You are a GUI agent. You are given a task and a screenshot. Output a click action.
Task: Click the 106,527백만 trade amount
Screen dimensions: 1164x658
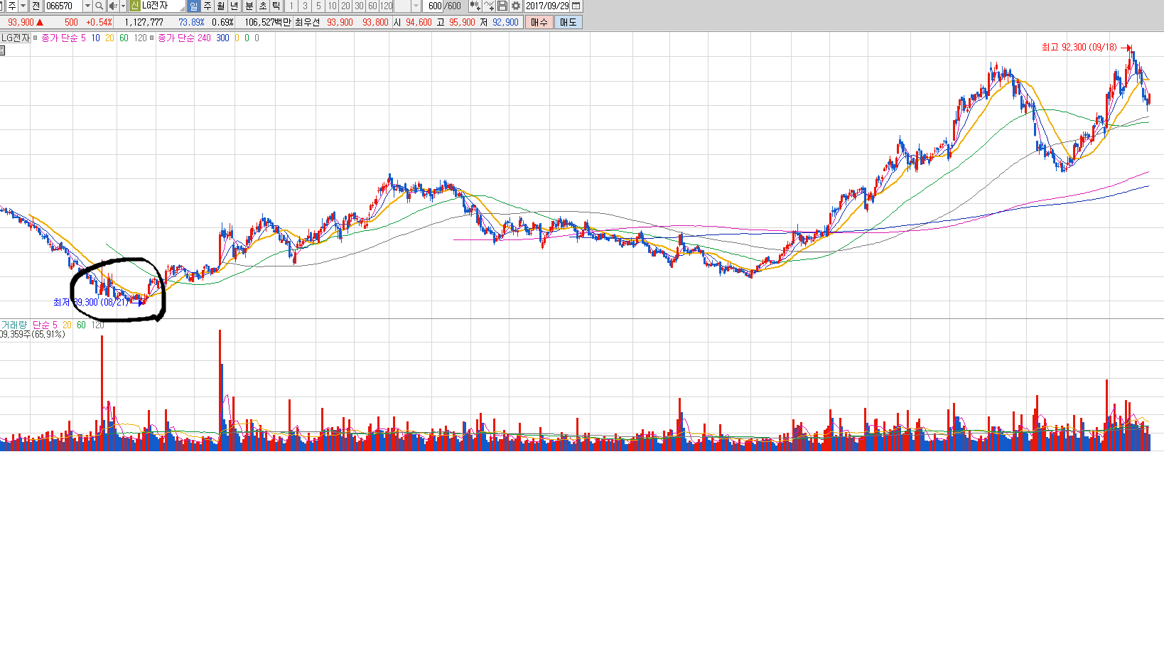[267, 22]
